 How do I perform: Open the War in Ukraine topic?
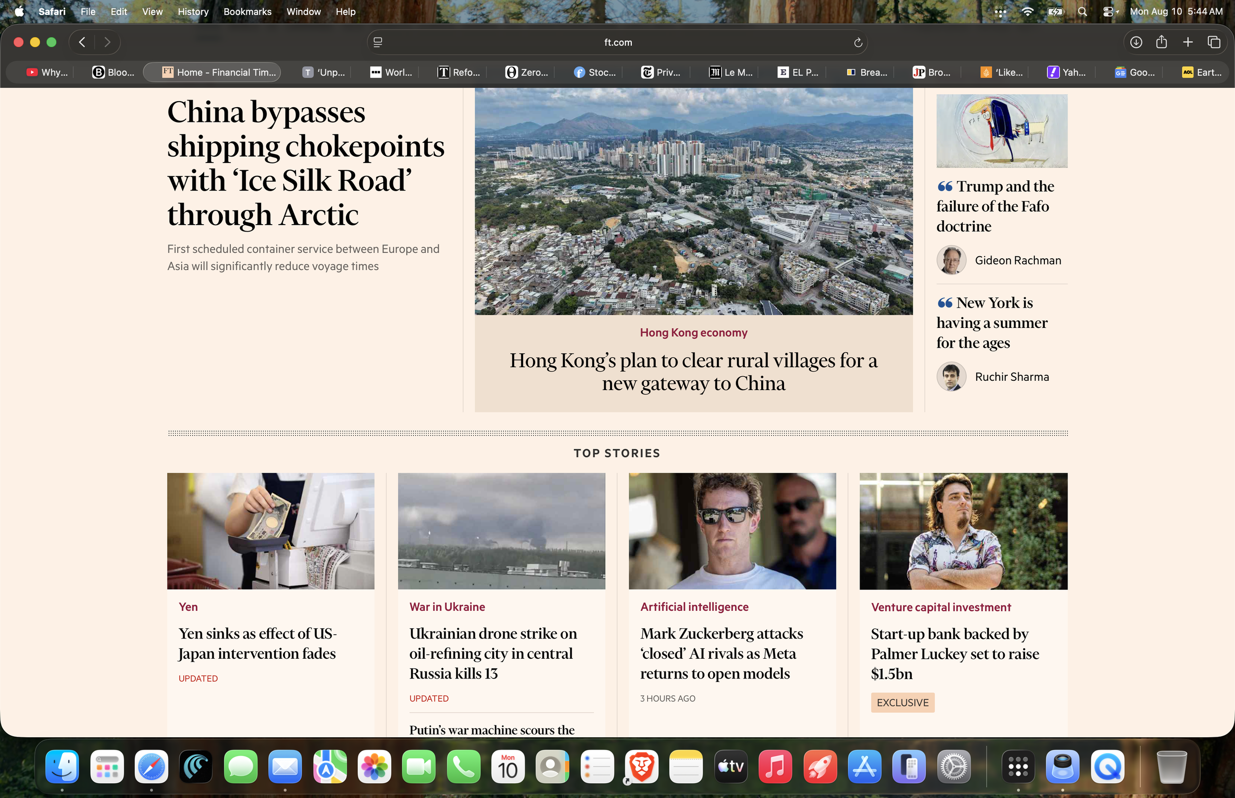click(447, 607)
